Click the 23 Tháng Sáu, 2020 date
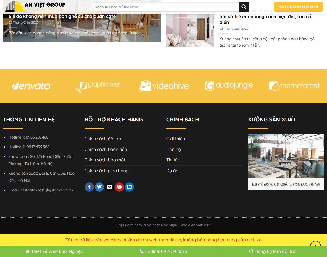Viewport: 327px width, 257px height. pyautogui.click(x=234, y=29)
